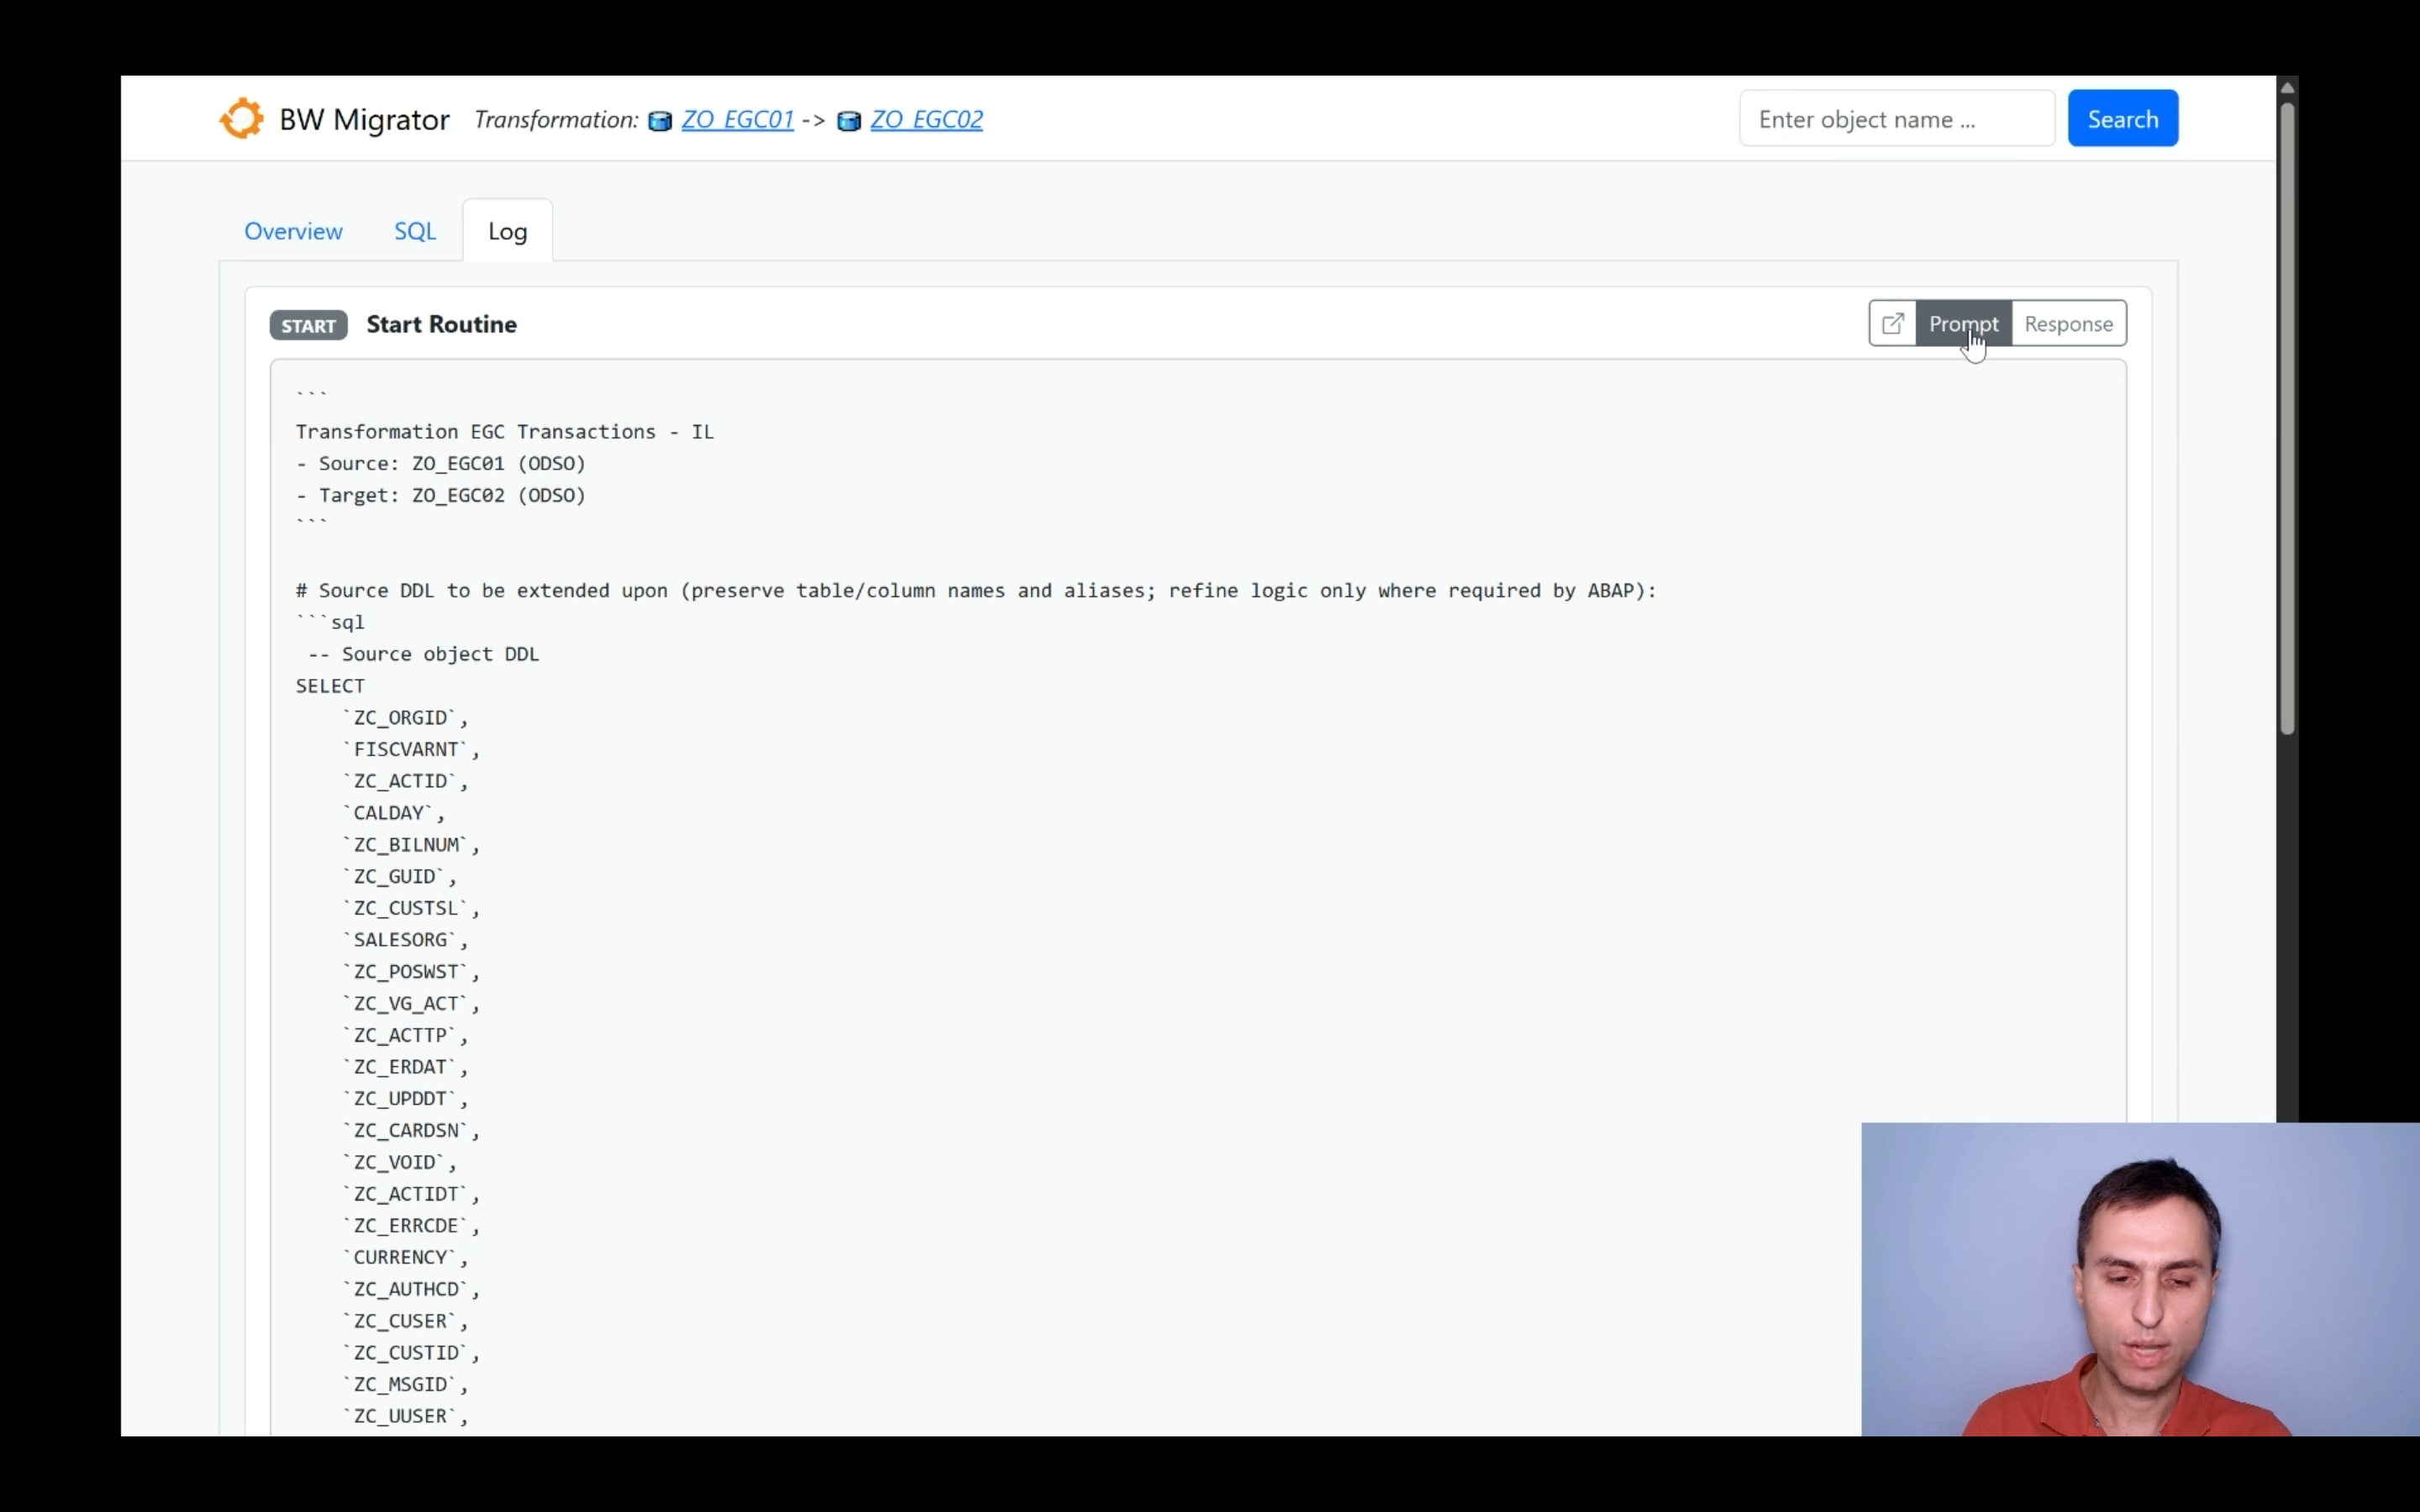Image resolution: width=2420 pixels, height=1512 pixels.
Task: Click the BW Migrator title text
Action: [x=364, y=119]
